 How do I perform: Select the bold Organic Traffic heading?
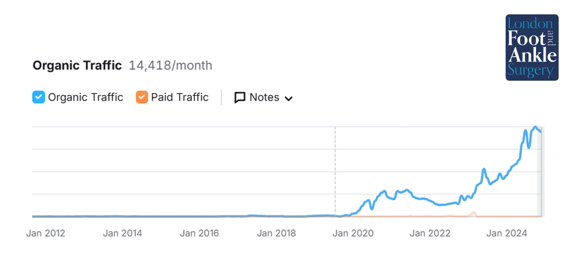[x=77, y=65]
